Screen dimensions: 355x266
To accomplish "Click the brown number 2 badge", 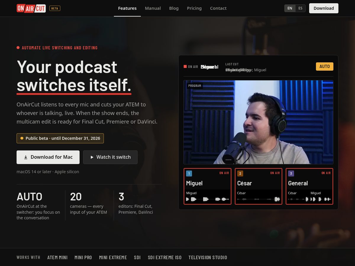I will coord(240,173).
